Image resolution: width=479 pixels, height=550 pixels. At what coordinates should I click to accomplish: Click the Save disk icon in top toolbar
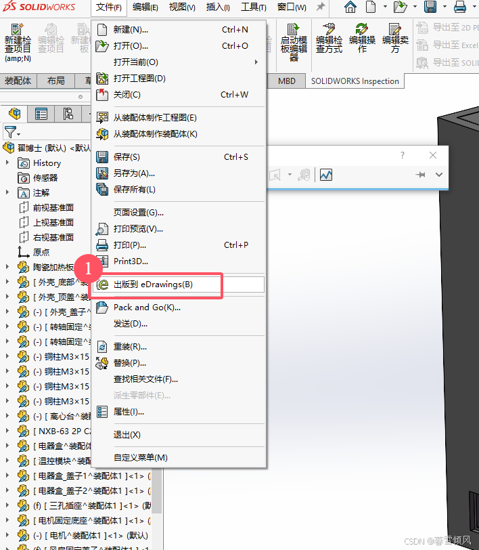pyautogui.click(x=430, y=7)
